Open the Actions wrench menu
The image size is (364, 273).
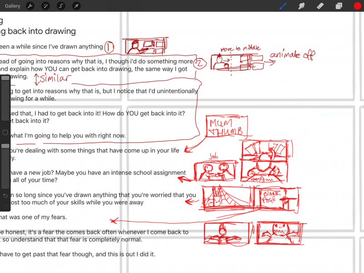[x=30, y=6]
